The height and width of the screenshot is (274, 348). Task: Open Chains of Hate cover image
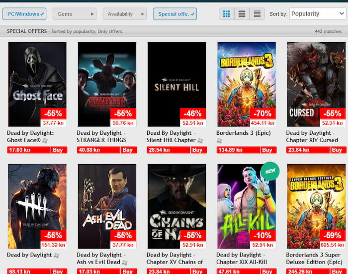coord(176,206)
